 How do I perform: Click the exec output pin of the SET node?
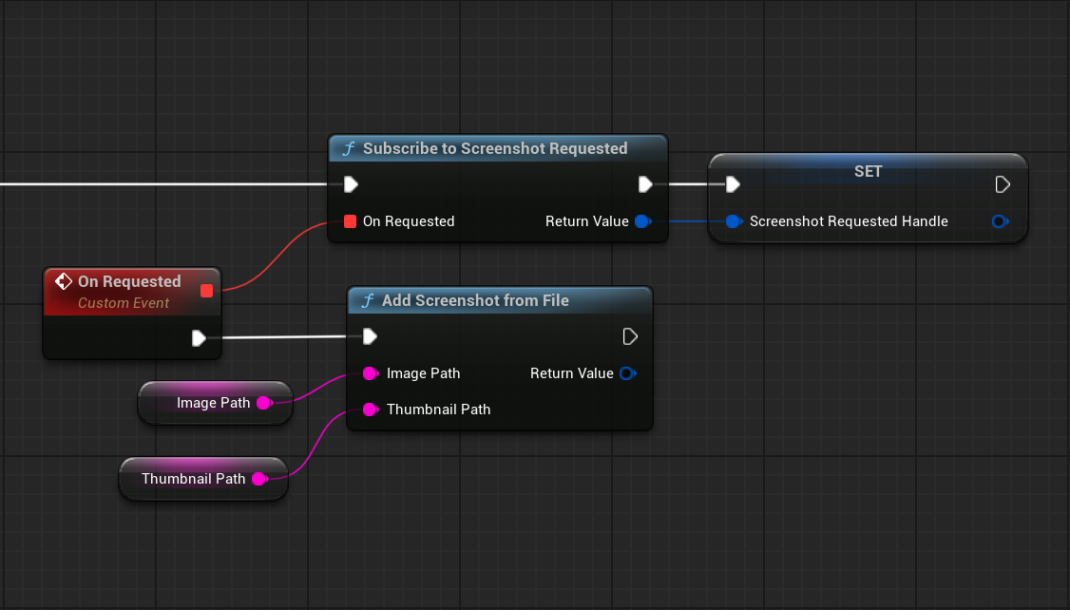point(1002,183)
